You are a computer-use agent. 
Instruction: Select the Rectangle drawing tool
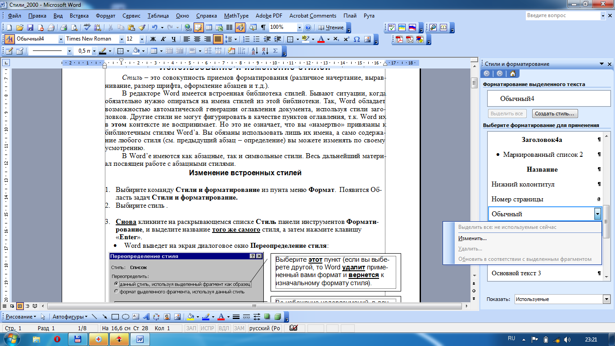click(115, 316)
